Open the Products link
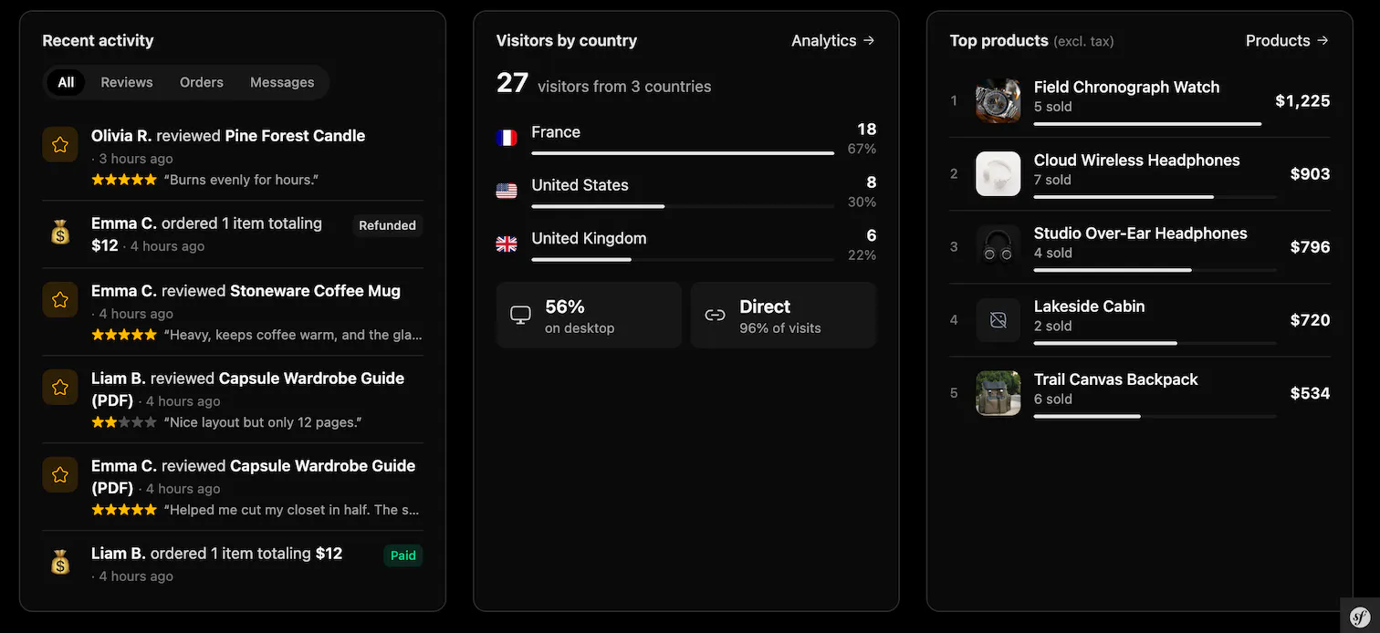 pos(1287,40)
